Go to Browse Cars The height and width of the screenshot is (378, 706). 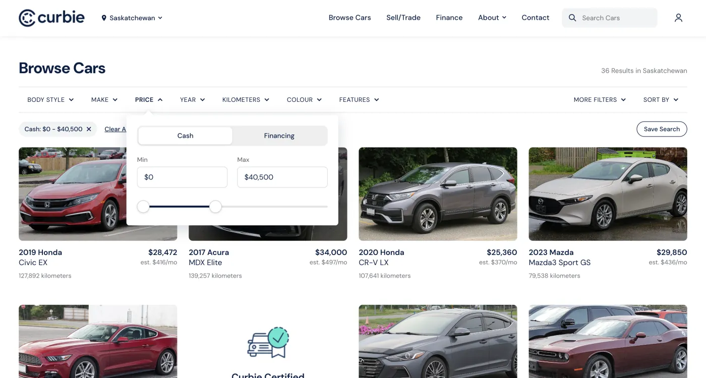pos(349,18)
